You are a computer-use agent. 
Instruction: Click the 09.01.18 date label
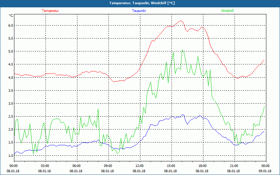coord(265,171)
